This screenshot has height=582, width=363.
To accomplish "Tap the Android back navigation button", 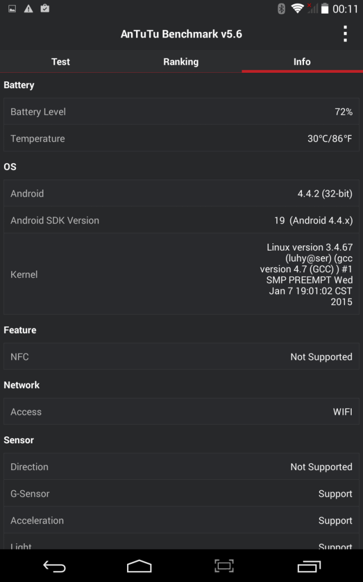I will coord(54,566).
